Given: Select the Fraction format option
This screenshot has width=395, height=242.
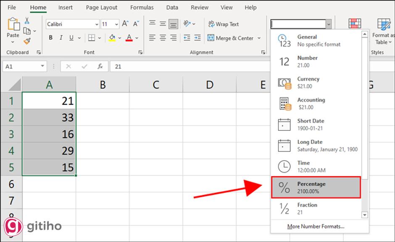Looking at the screenshot, I should tap(316, 208).
